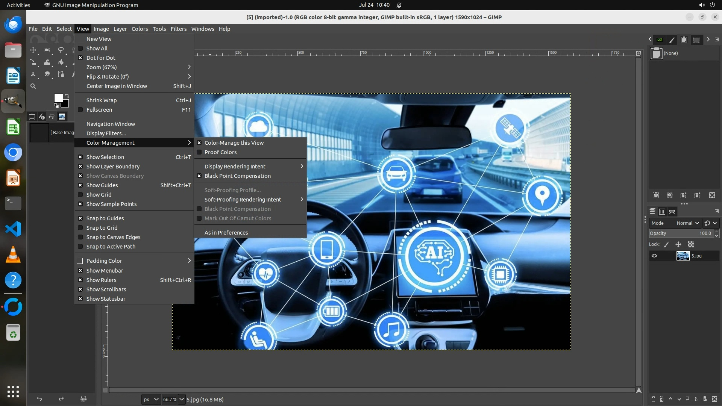Click Navigation Window menu entry
Viewport: 722px width, 406px height.
[111, 124]
